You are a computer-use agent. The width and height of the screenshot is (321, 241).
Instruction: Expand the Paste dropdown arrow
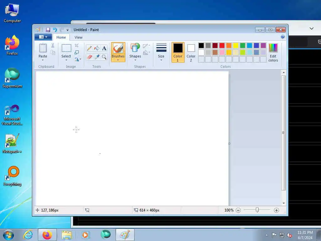(43, 60)
